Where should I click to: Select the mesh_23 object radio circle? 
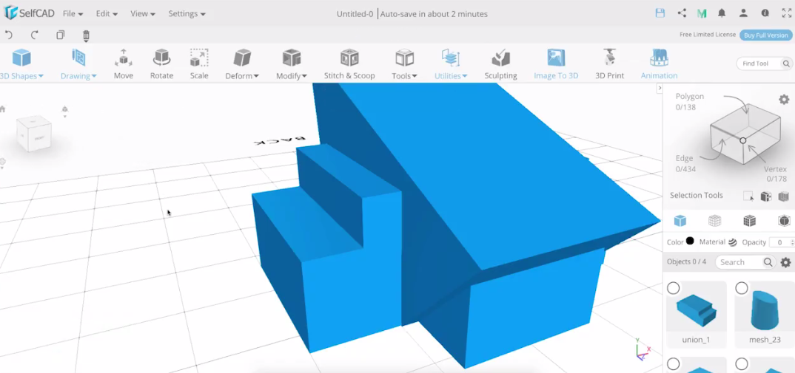click(x=741, y=289)
